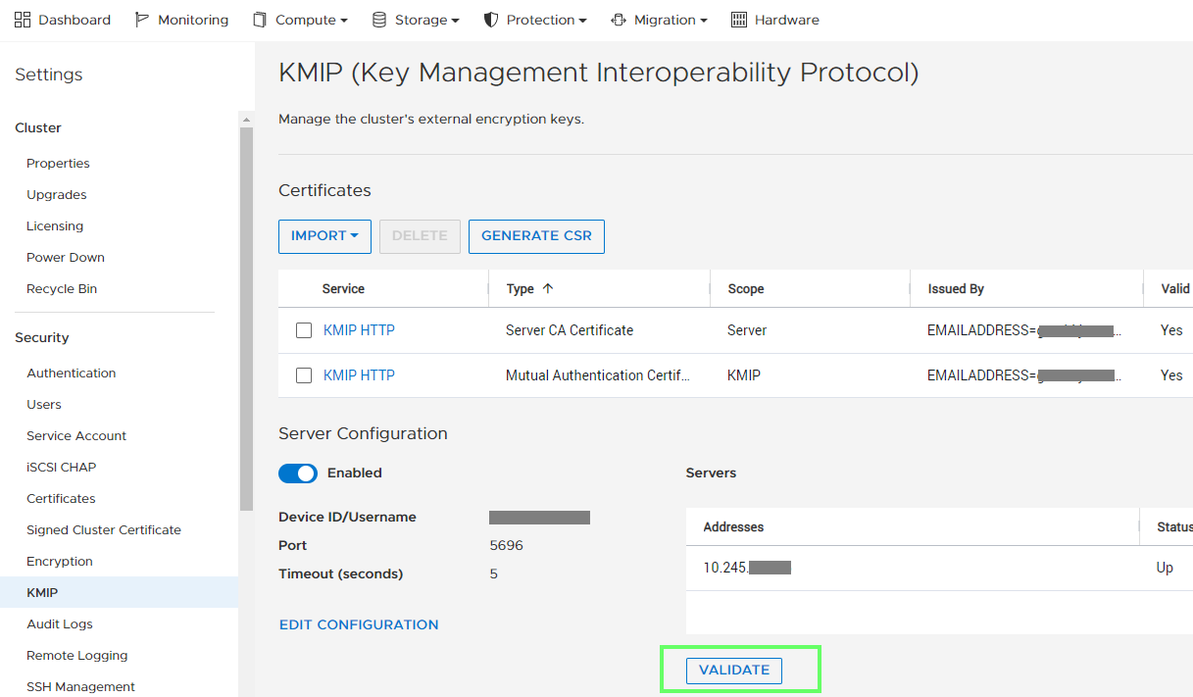Check the Server CA Certificate row checkbox
The image size is (1193, 697).
coord(304,331)
